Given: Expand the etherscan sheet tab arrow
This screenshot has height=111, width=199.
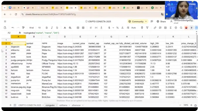Looking at the screenshot, I should (83, 105).
